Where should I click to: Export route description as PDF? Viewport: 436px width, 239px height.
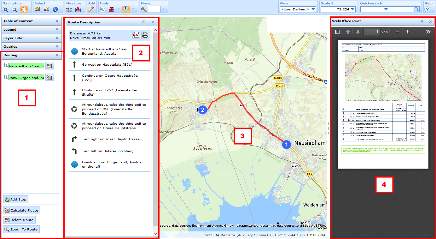point(136,35)
